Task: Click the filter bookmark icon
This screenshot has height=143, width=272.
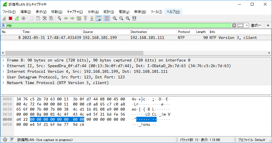Action: pyautogui.click(x=3, y=25)
